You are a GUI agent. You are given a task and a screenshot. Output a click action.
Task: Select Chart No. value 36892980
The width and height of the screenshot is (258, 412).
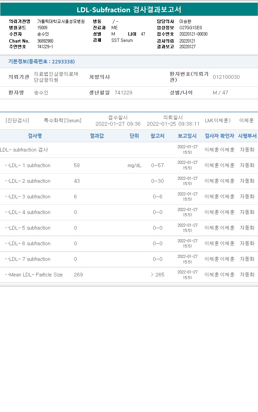pyautogui.click(x=45, y=41)
